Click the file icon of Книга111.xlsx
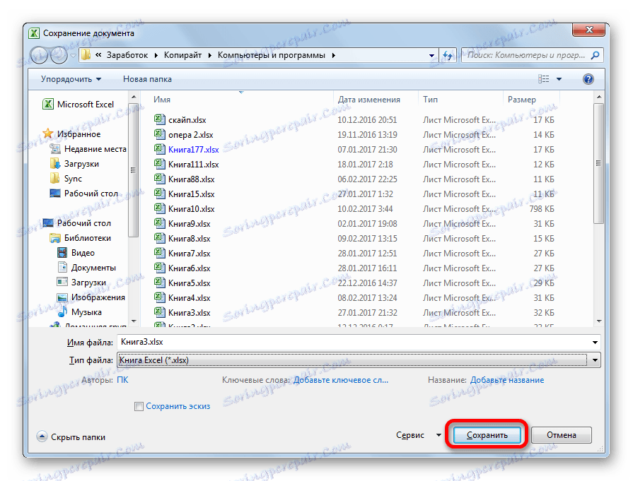The width and height of the screenshot is (633, 481). pos(159,164)
